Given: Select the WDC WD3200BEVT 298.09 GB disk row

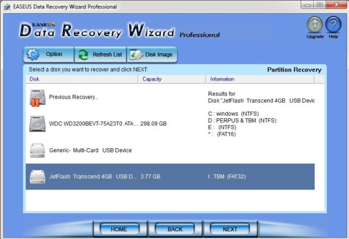Looking at the screenshot, I should 170,124.
